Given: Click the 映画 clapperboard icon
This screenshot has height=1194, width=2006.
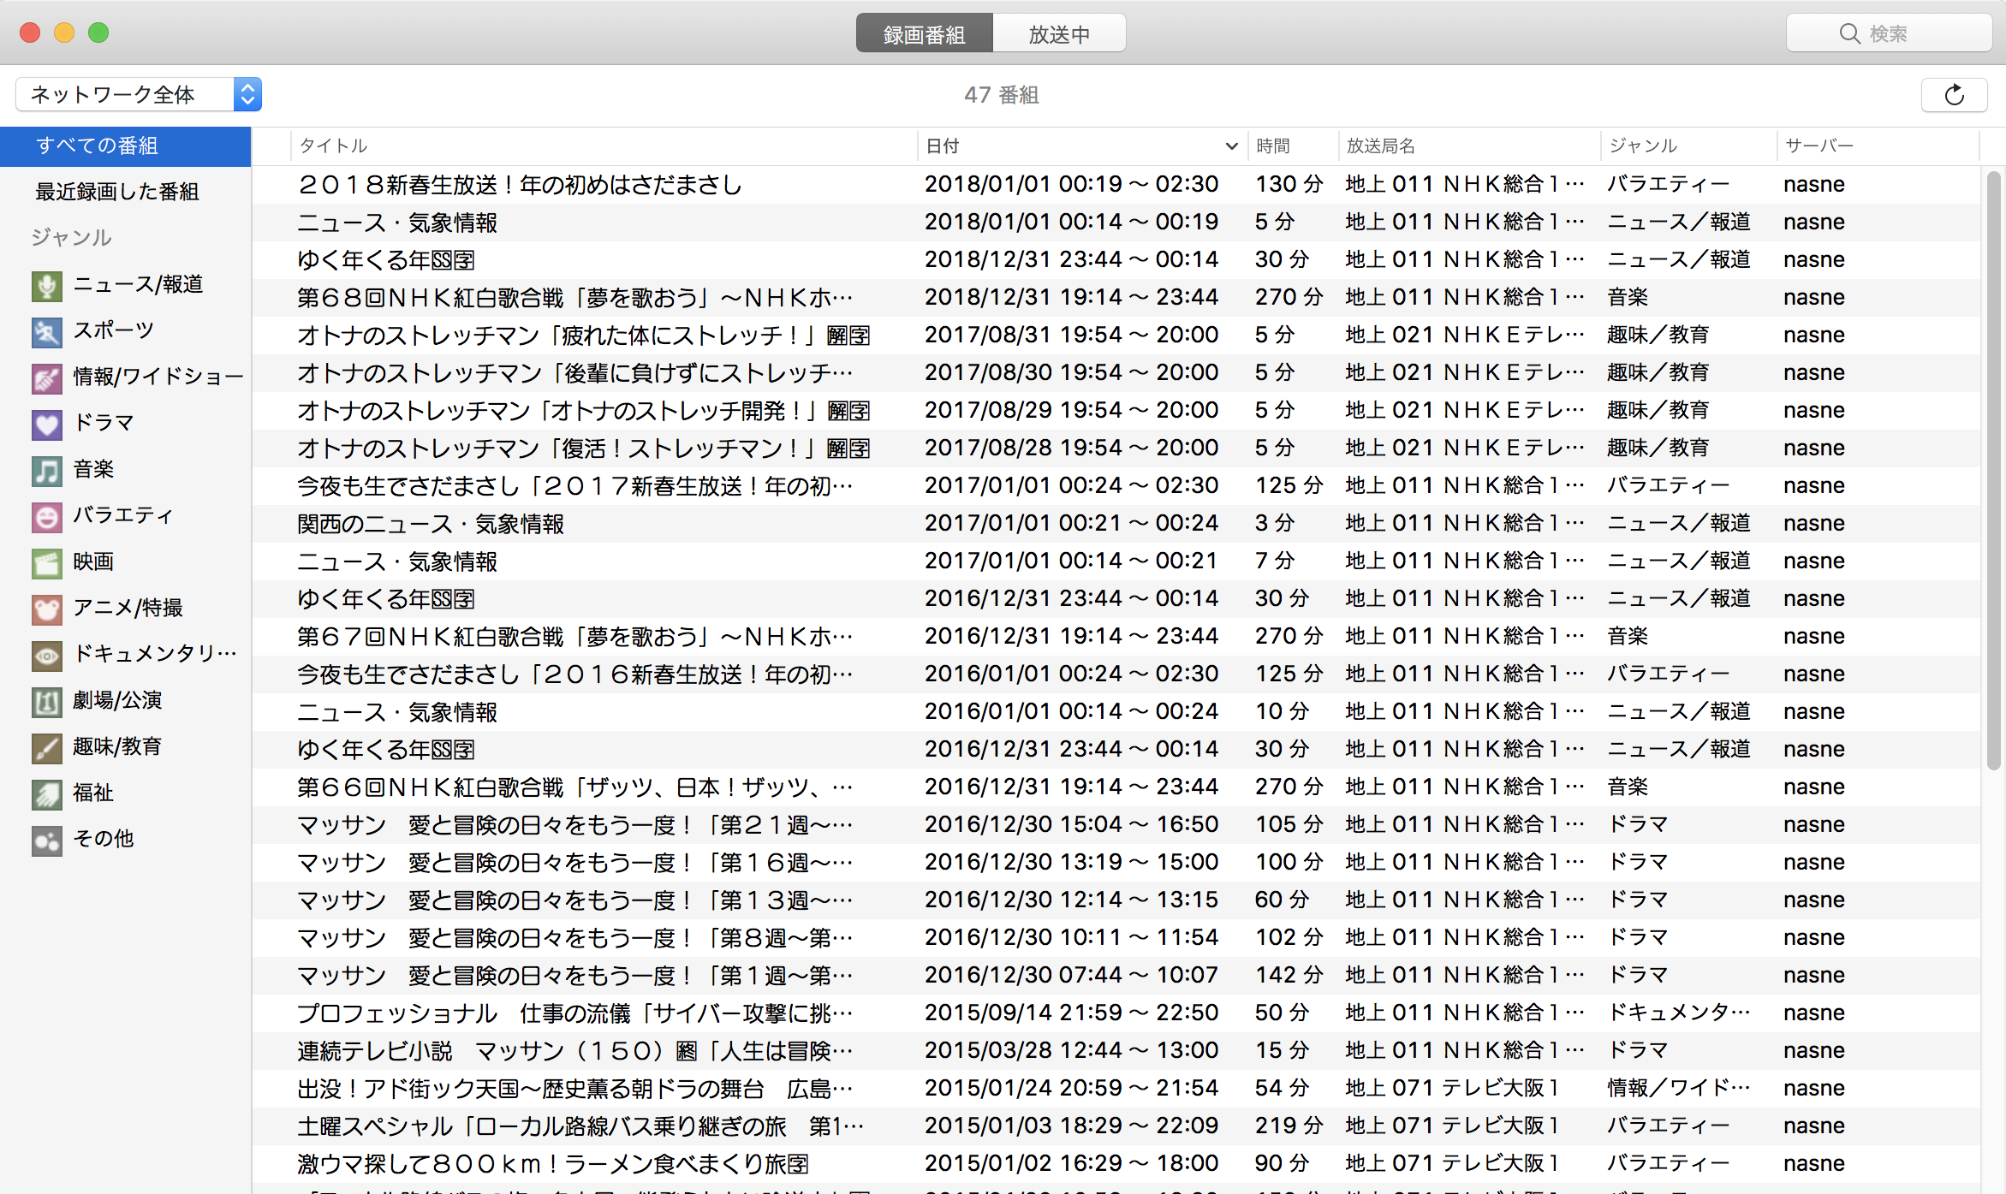Looking at the screenshot, I should 47,563.
